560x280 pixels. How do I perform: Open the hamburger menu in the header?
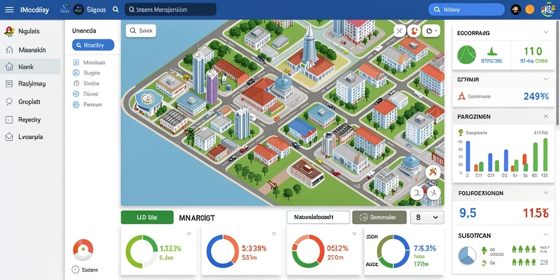[x=9, y=10]
